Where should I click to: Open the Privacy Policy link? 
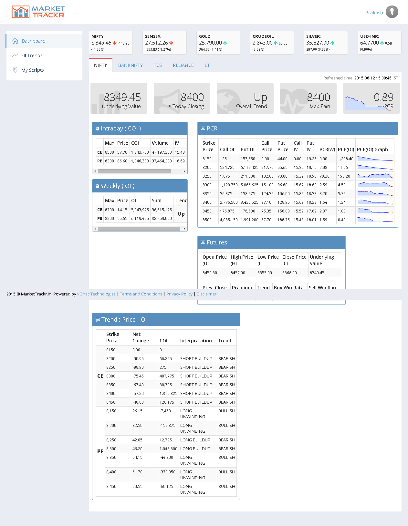tap(179, 294)
